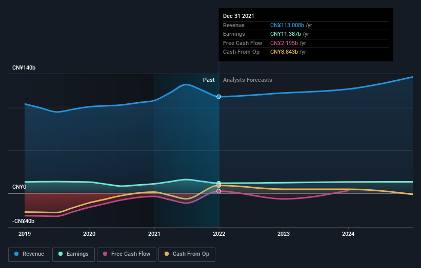This screenshot has height=268, width=421.
Task: Click the Past label on chart
Action: (x=209, y=80)
